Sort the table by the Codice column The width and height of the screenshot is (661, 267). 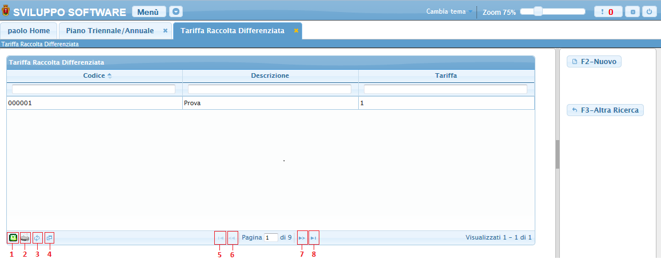[94, 75]
